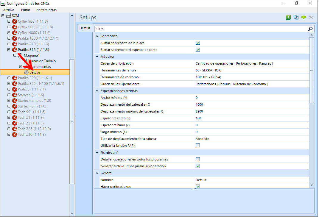
Task: Click the Startech (1.11.6) machine icon
Action: (14, 95)
